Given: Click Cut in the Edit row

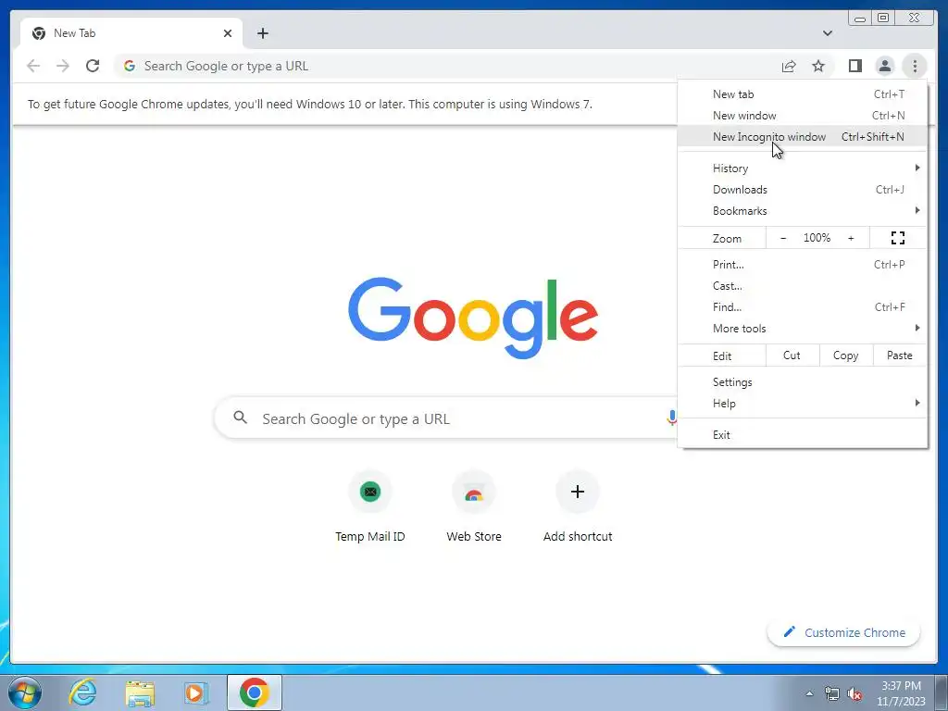Looking at the screenshot, I should [792, 355].
